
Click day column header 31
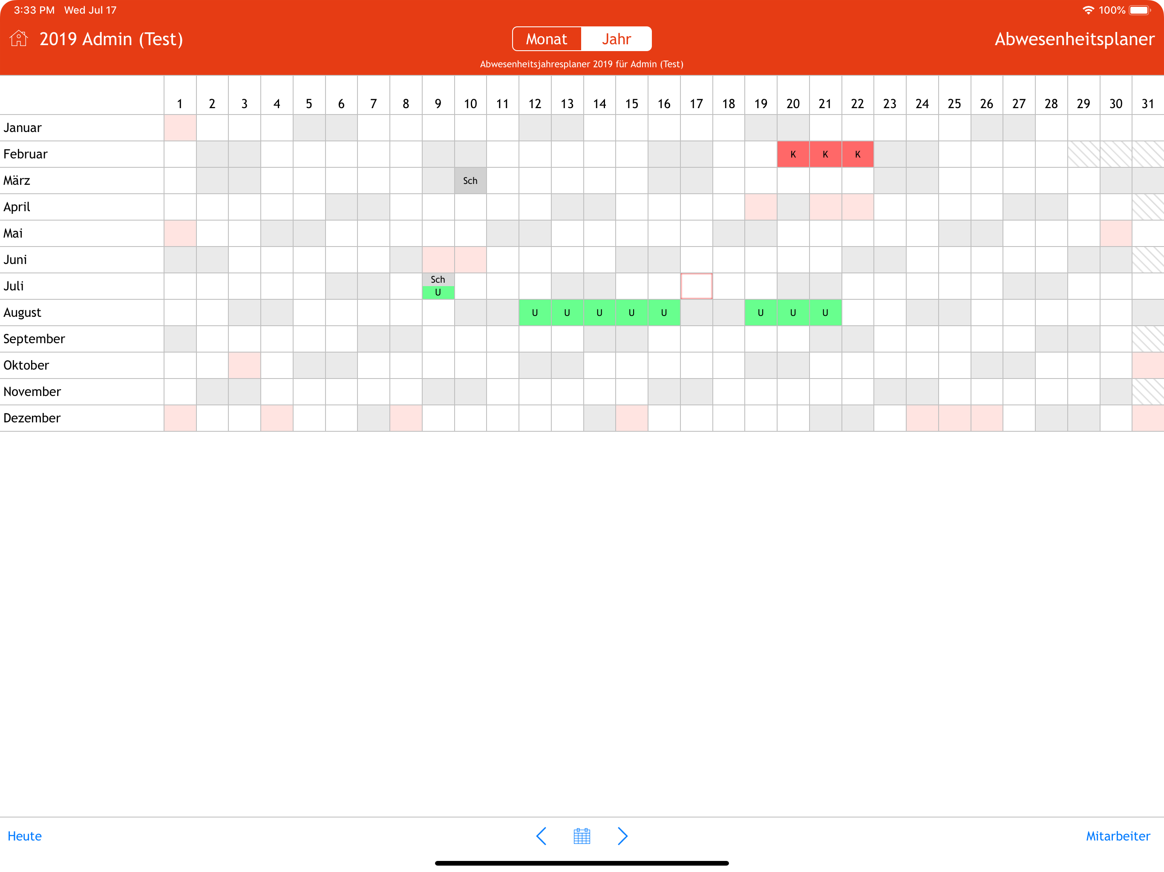(x=1148, y=103)
